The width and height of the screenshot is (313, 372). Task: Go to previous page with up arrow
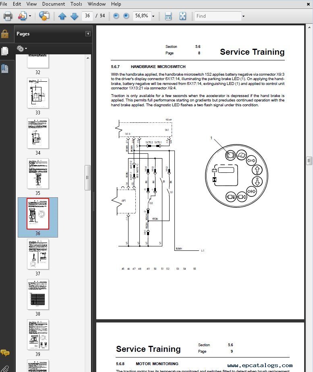tap(62, 16)
